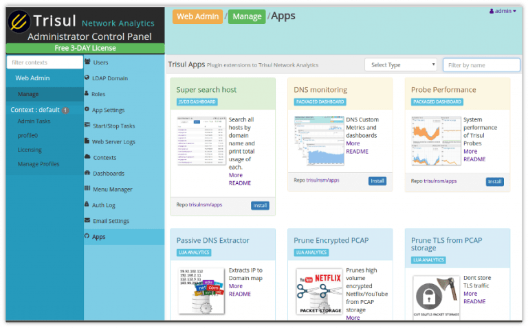
Task: Click the filter contexts input box
Action: (x=44, y=62)
